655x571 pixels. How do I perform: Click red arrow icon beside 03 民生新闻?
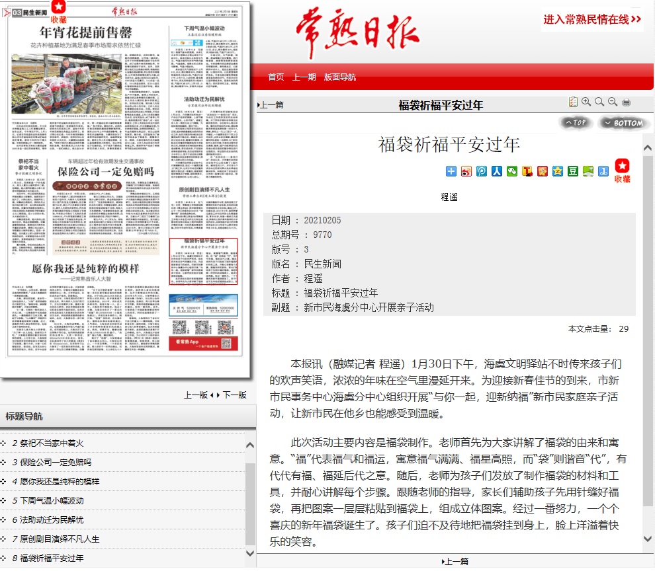pos(7,13)
